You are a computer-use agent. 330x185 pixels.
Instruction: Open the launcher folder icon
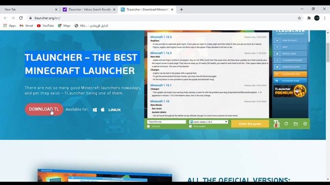[x=295, y=124]
